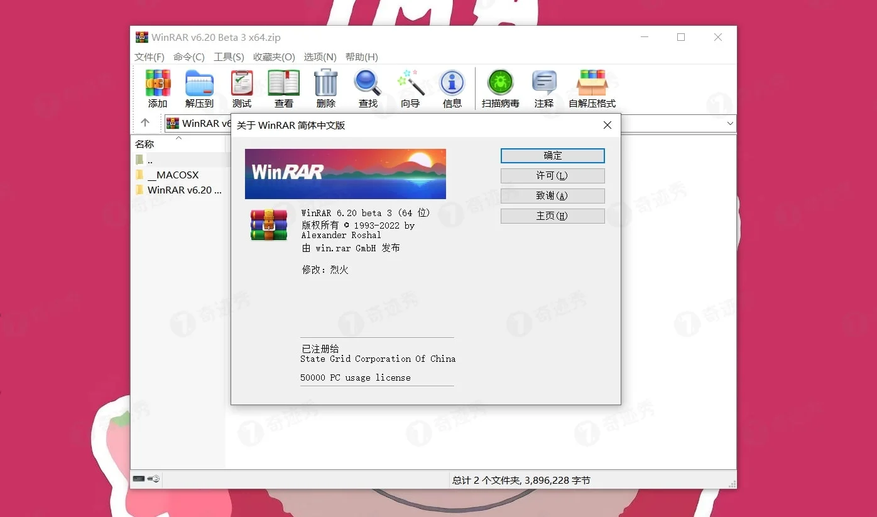Run 扫描病毒 (Virus Scan) on archive
Viewport: 877px width, 517px height.
[499, 88]
